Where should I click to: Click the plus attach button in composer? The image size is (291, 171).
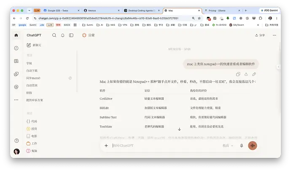106,146
